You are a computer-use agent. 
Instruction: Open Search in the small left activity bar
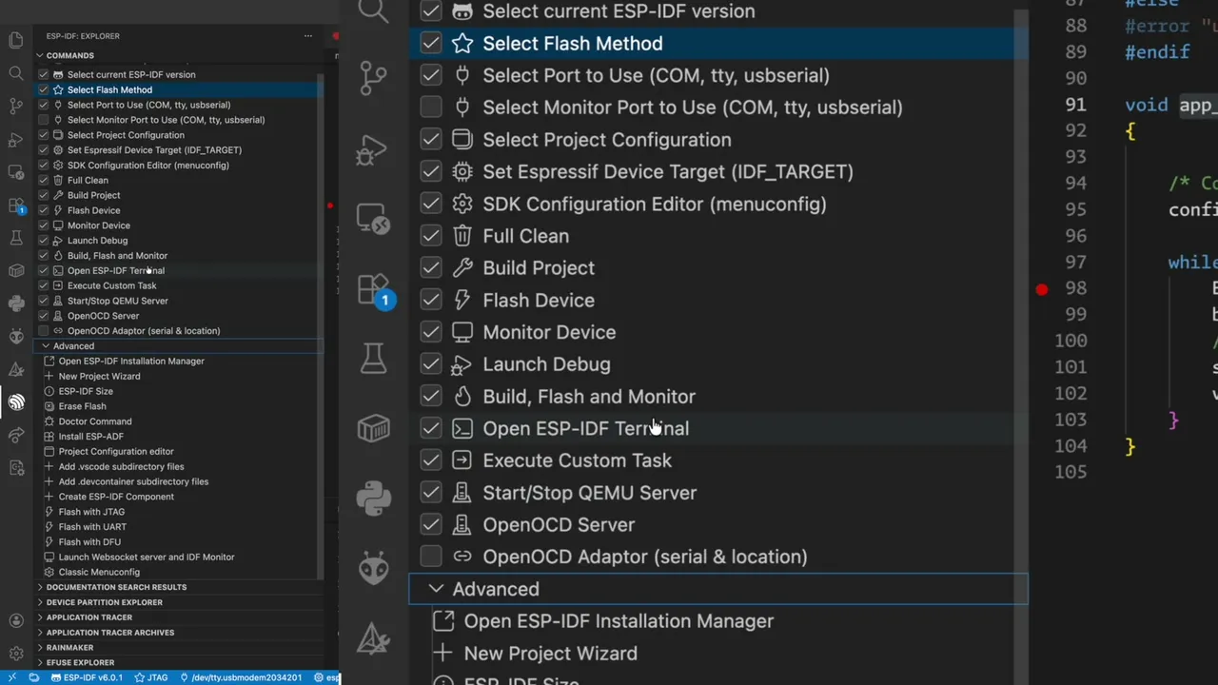[15, 73]
